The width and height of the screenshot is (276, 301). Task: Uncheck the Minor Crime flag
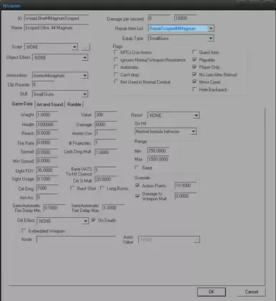pos(195,82)
